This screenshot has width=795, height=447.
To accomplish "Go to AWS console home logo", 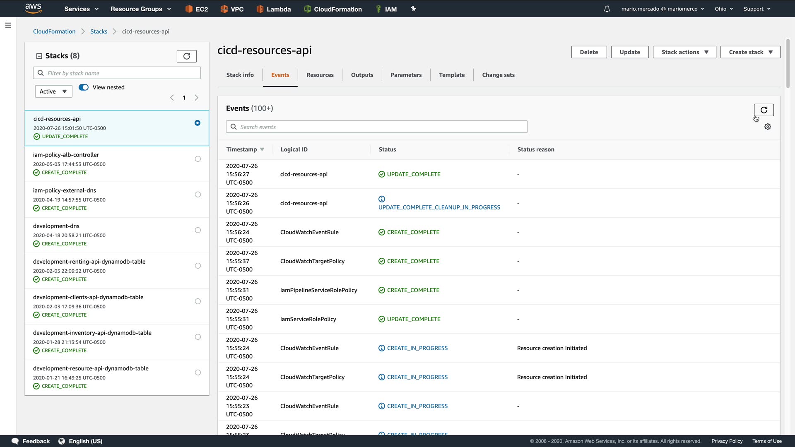I will [33, 8].
